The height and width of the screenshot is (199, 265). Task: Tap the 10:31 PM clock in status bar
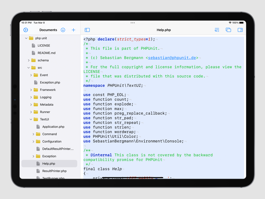26,23
